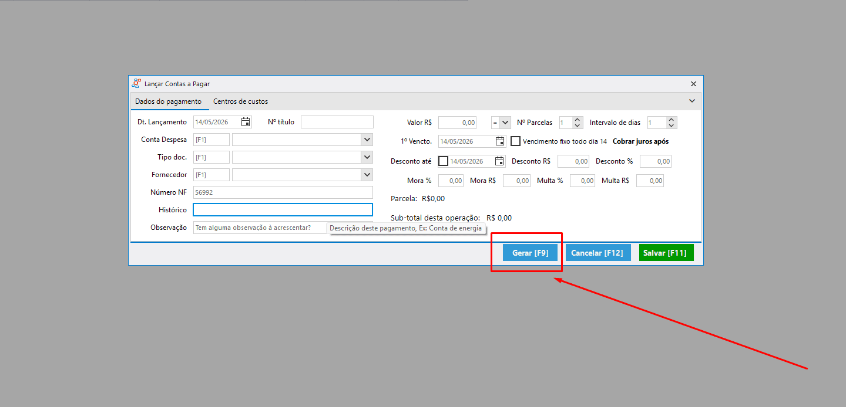
Task: Open calendar picker for Dt. Lançamento
Action: 246,122
